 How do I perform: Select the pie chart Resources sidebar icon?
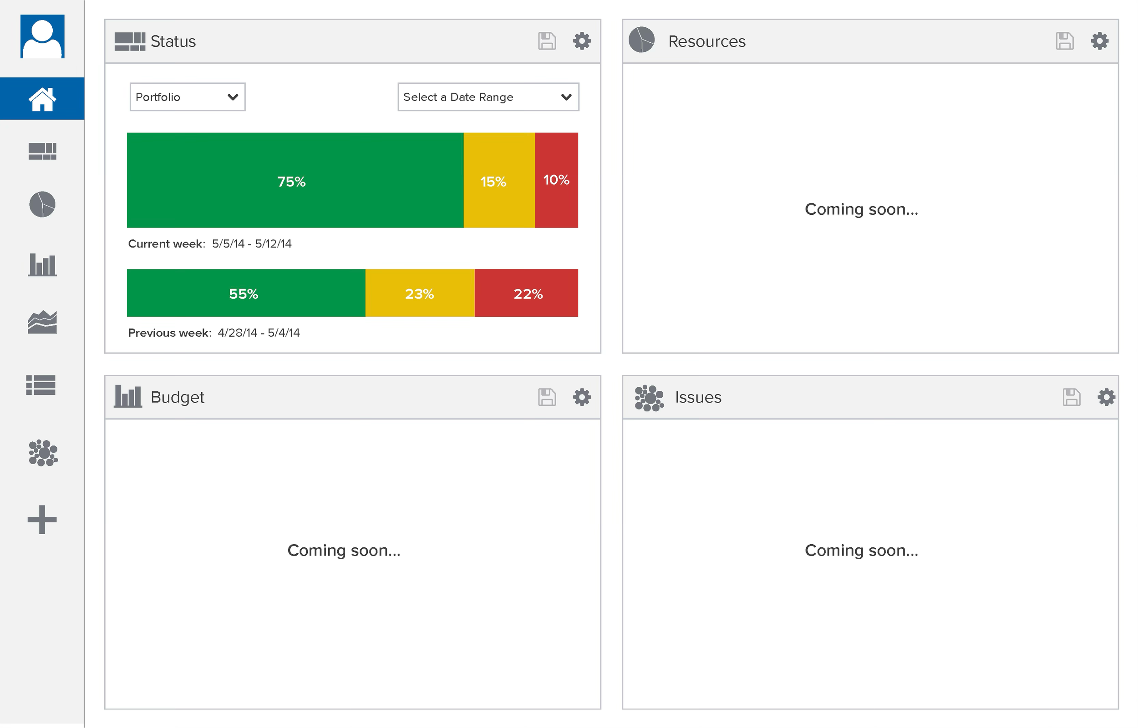pyautogui.click(x=42, y=204)
